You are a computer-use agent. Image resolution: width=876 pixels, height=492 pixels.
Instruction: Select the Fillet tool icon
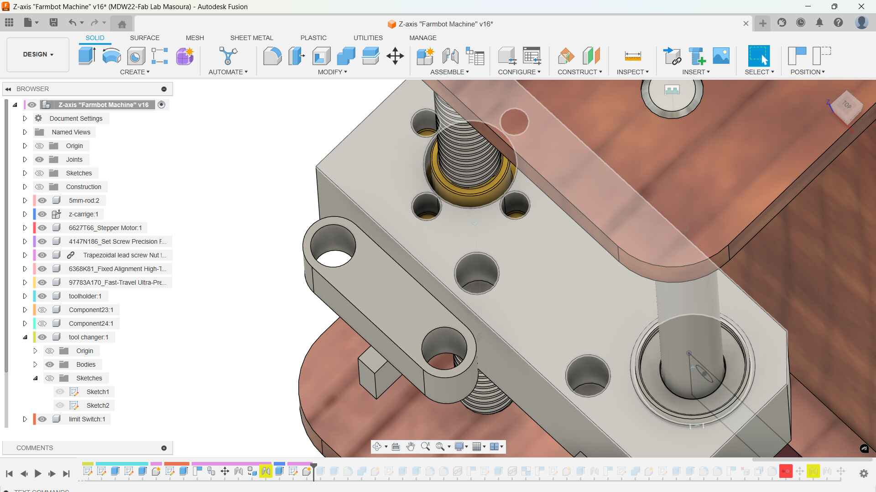tap(272, 56)
